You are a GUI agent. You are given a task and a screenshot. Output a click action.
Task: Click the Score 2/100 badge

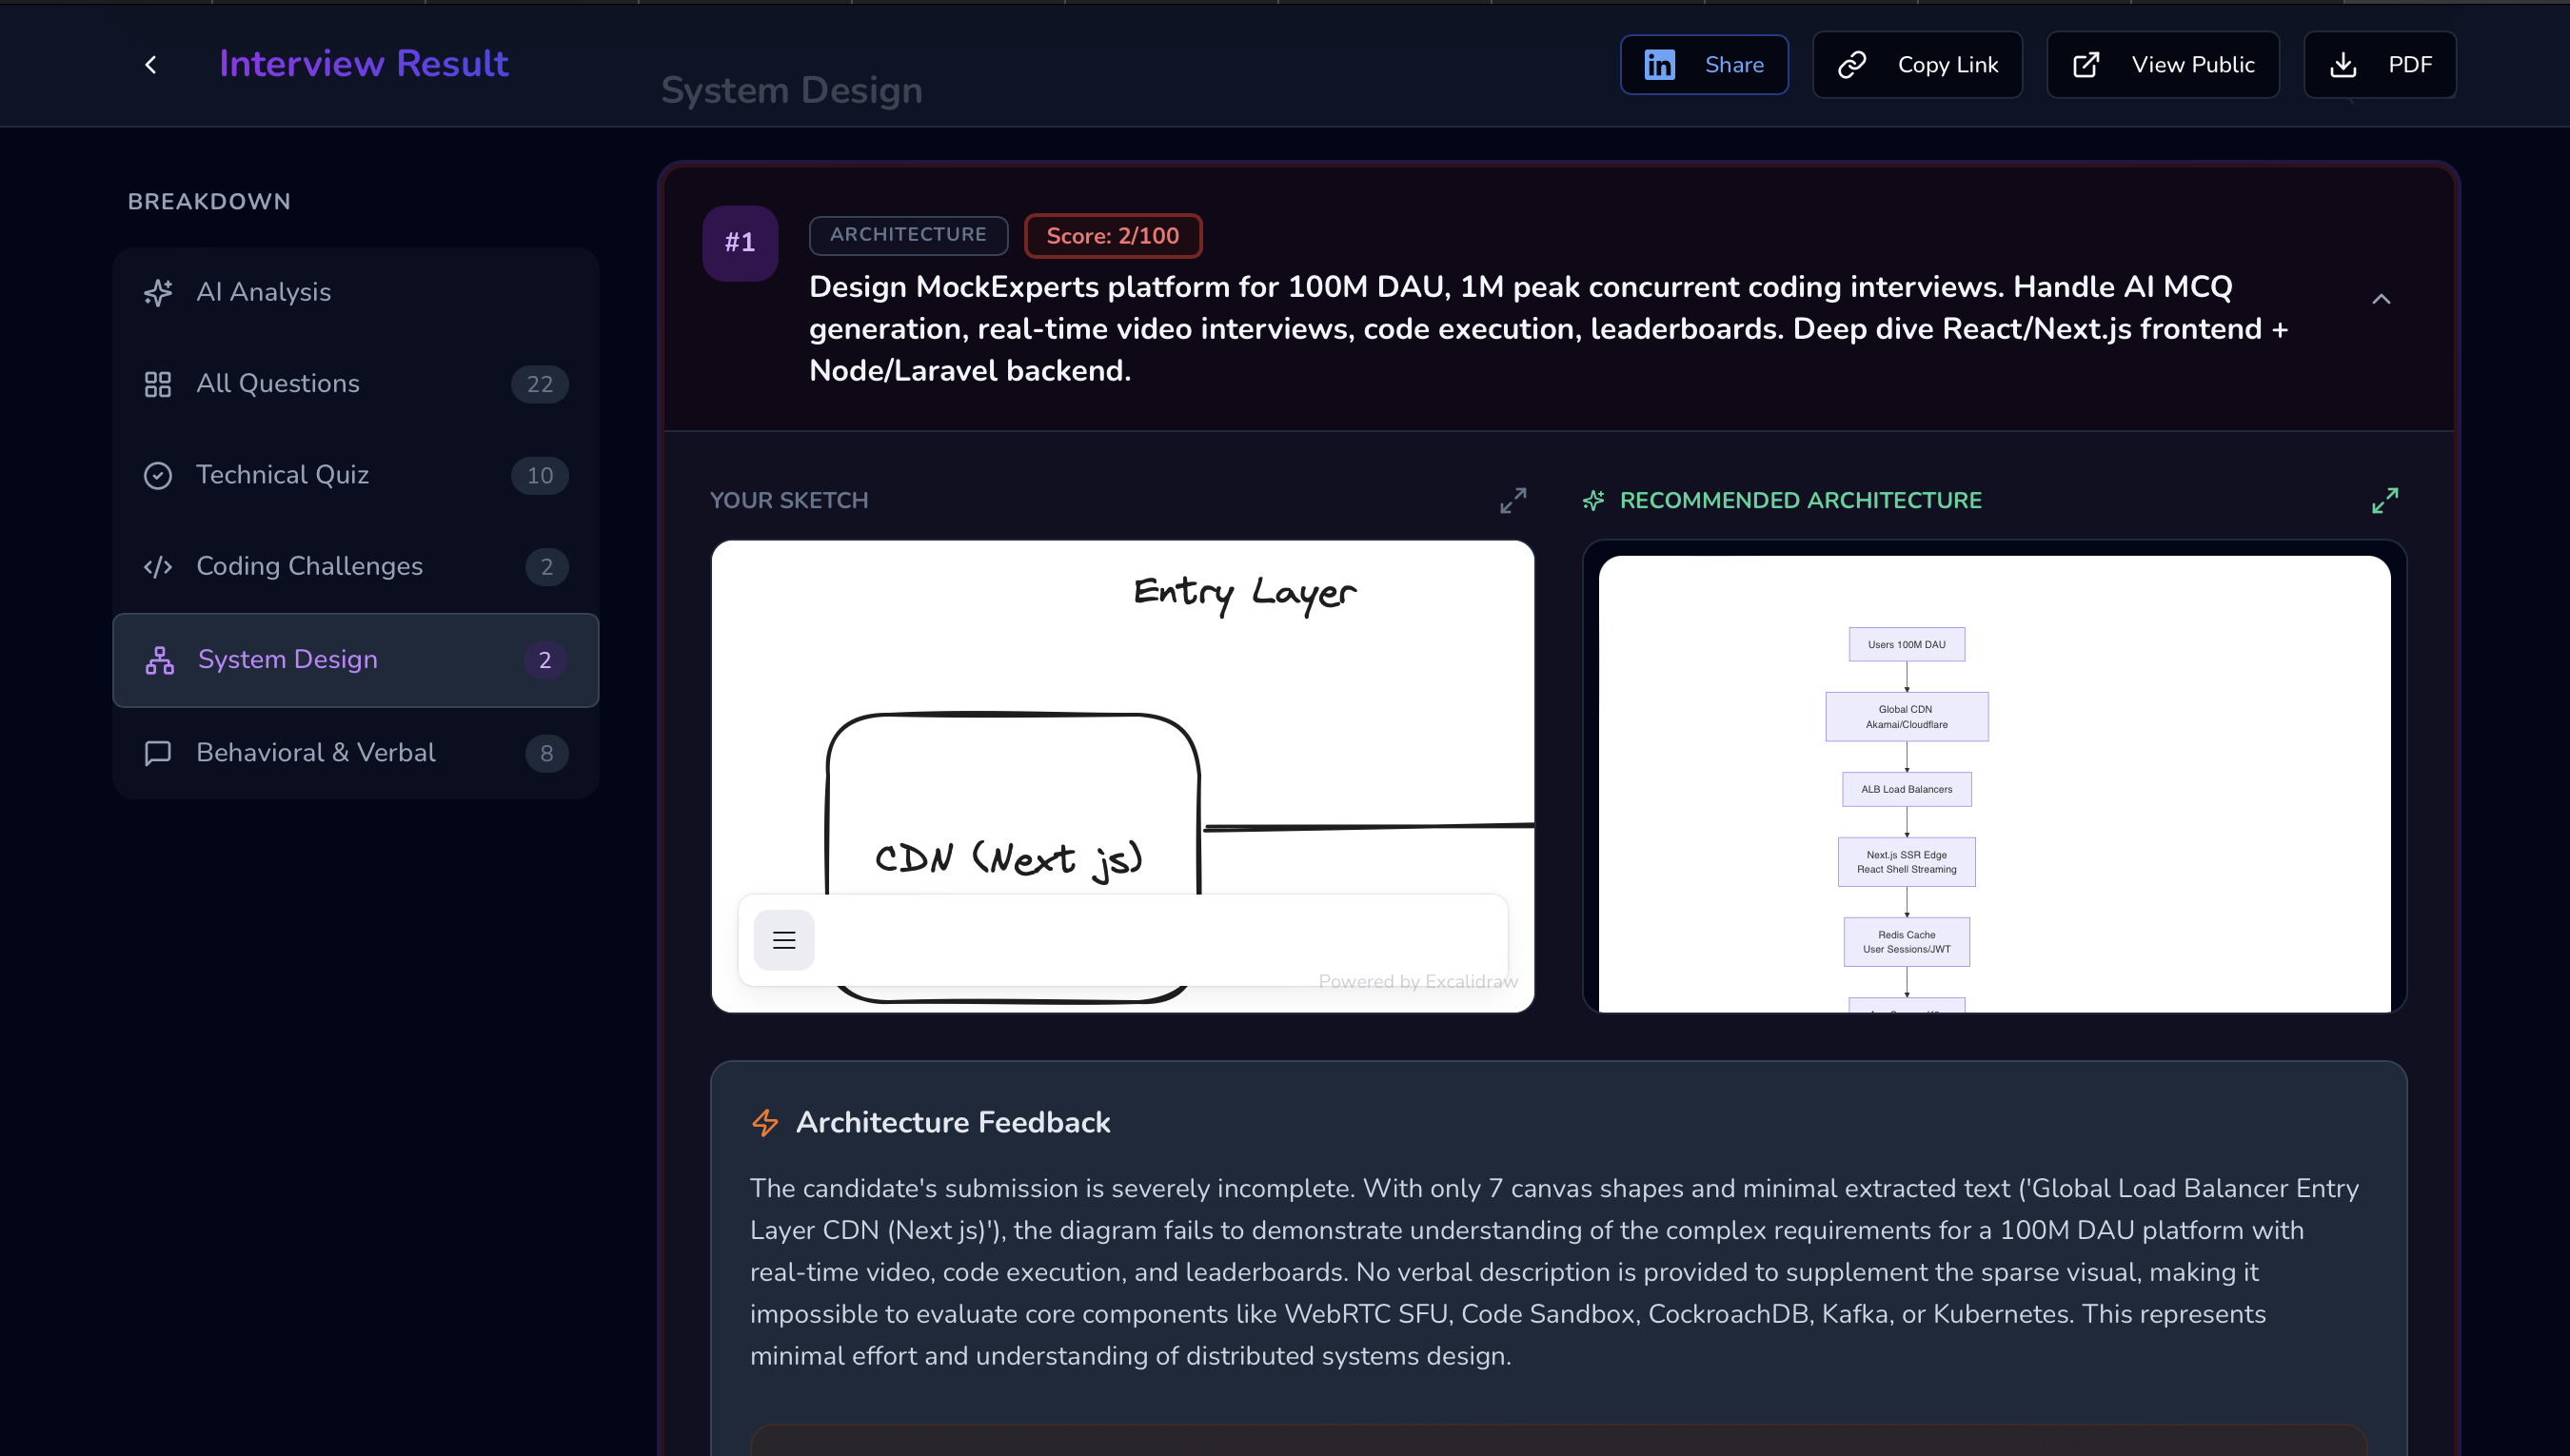[x=1113, y=236]
